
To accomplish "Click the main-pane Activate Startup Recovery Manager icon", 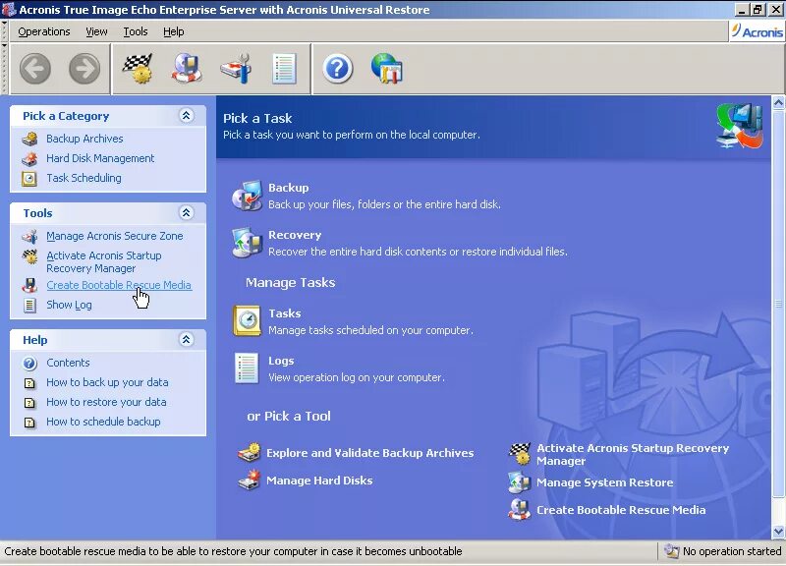I will tap(520, 454).
